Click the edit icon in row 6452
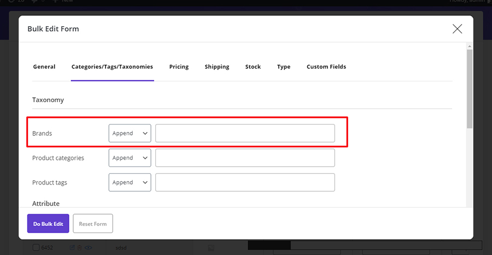The image size is (492, 255). (x=72, y=247)
